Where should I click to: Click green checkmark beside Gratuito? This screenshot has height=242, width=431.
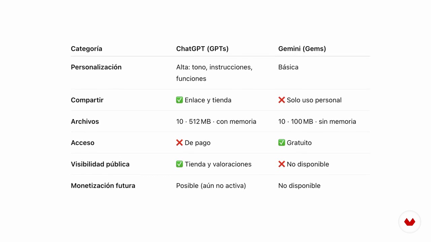coord(281,143)
